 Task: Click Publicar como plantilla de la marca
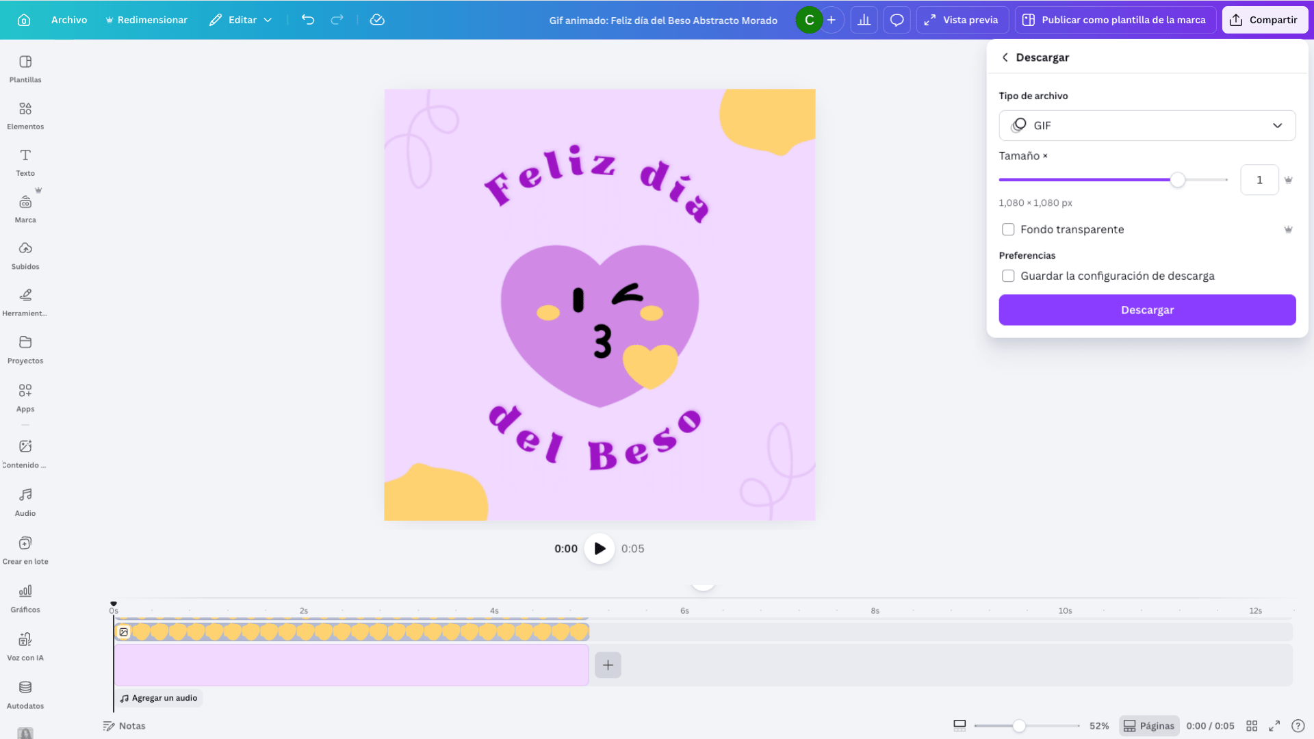[1115, 20]
